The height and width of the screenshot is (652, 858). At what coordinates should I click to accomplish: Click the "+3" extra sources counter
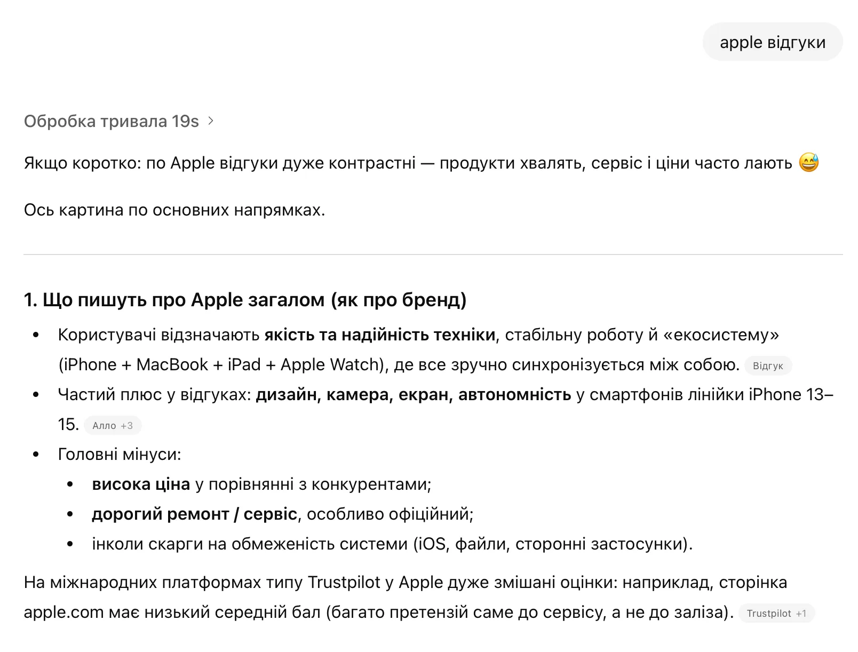[127, 425]
